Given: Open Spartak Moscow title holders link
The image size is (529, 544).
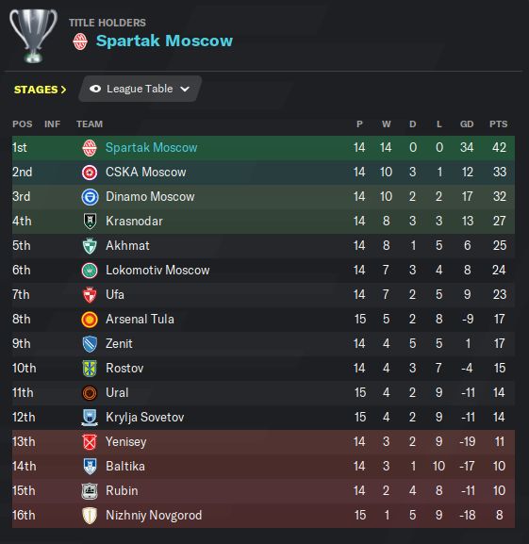Looking at the screenshot, I should (x=164, y=41).
